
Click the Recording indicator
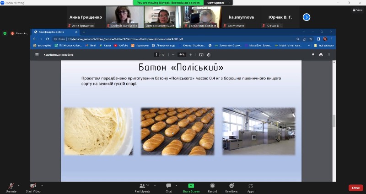click(x=19, y=33)
